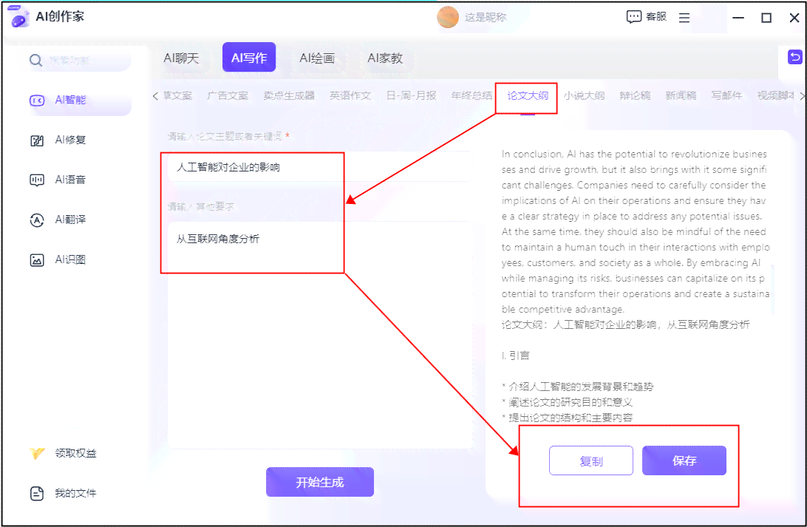Screen dimensions: 807x527
Task: Select 日-周-月报 category tab
Action: (411, 96)
